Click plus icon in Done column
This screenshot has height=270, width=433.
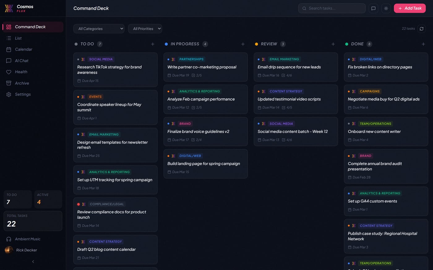point(423,44)
